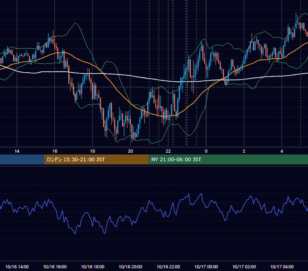Click the 10/17 00:00 date label
The image size is (308, 271).
pos(206,266)
